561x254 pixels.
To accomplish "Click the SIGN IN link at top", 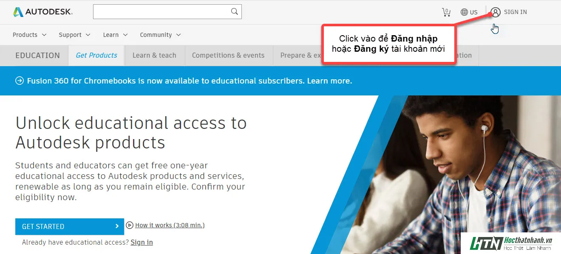I will click(515, 12).
